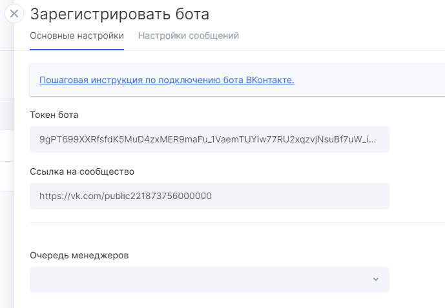Select the Основные настройки tab
The width and height of the screenshot is (445, 308).
pos(77,35)
